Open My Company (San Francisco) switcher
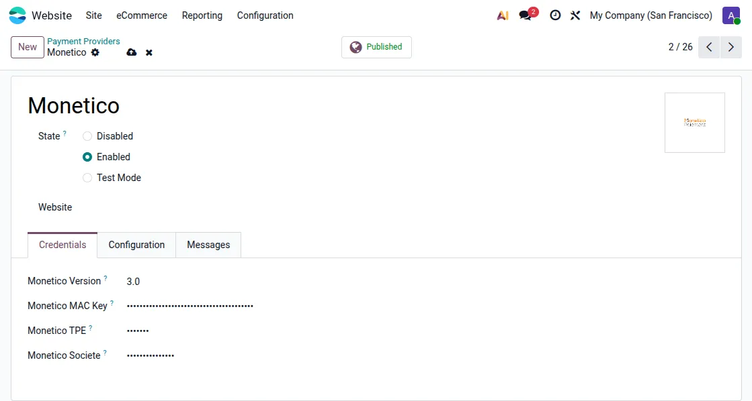 coord(651,15)
